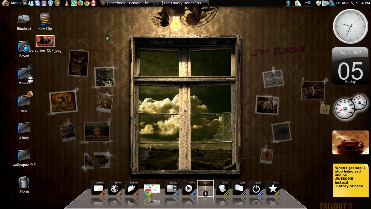This screenshot has height=209, width=371.
Task: Click the picture wallpaper tray icon
Action: coord(325,3)
